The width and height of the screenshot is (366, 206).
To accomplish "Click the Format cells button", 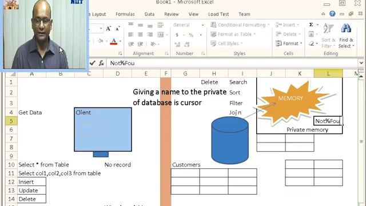I will [289, 43].
